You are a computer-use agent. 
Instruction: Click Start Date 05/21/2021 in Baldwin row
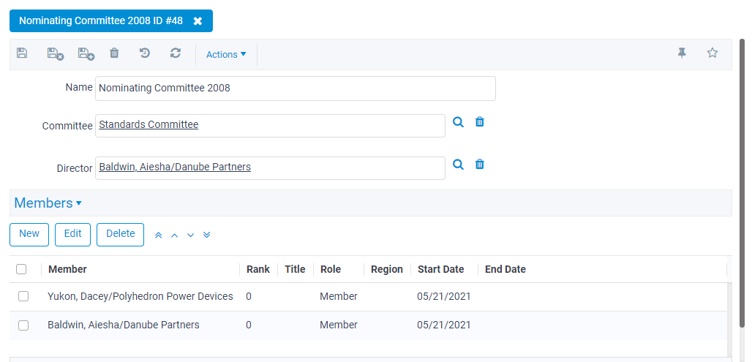(444, 325)
